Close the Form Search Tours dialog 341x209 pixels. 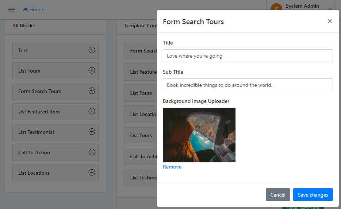pyautogui.click(x=330, y=21)
